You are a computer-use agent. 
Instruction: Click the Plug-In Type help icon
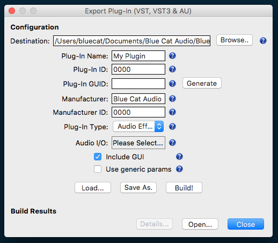(172, 127)
